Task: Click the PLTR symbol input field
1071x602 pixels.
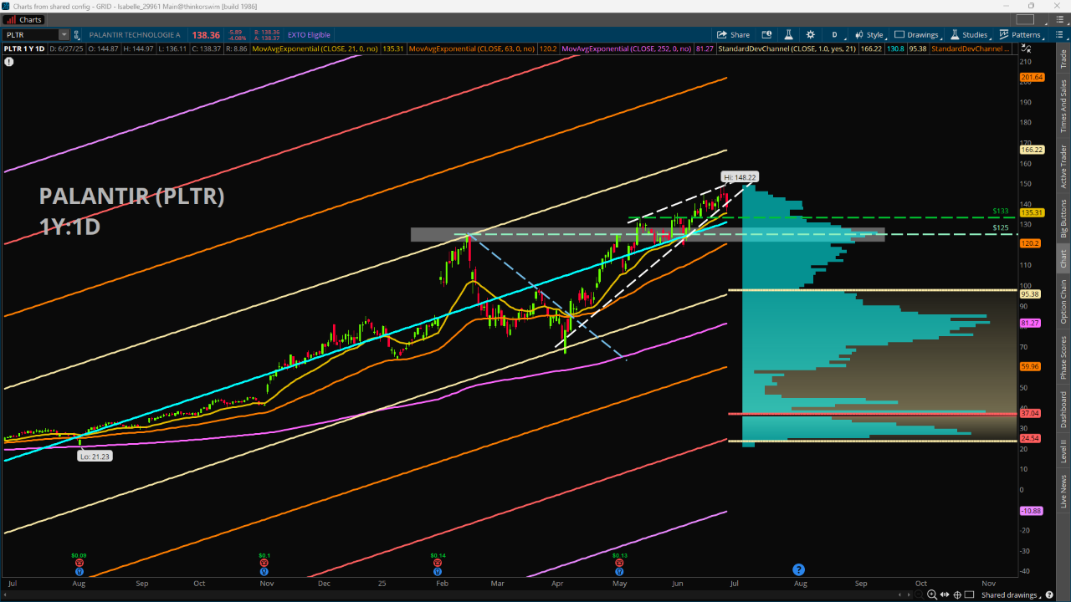Action: [x=30, y=35]
